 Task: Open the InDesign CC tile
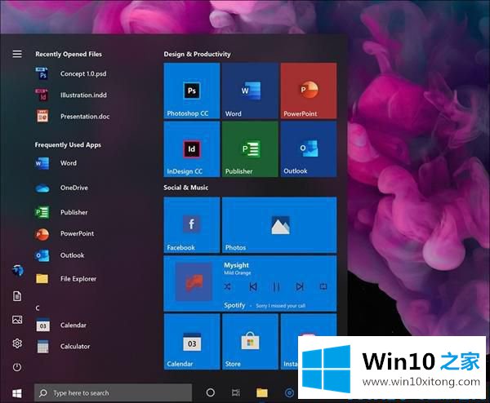(192, 149)
